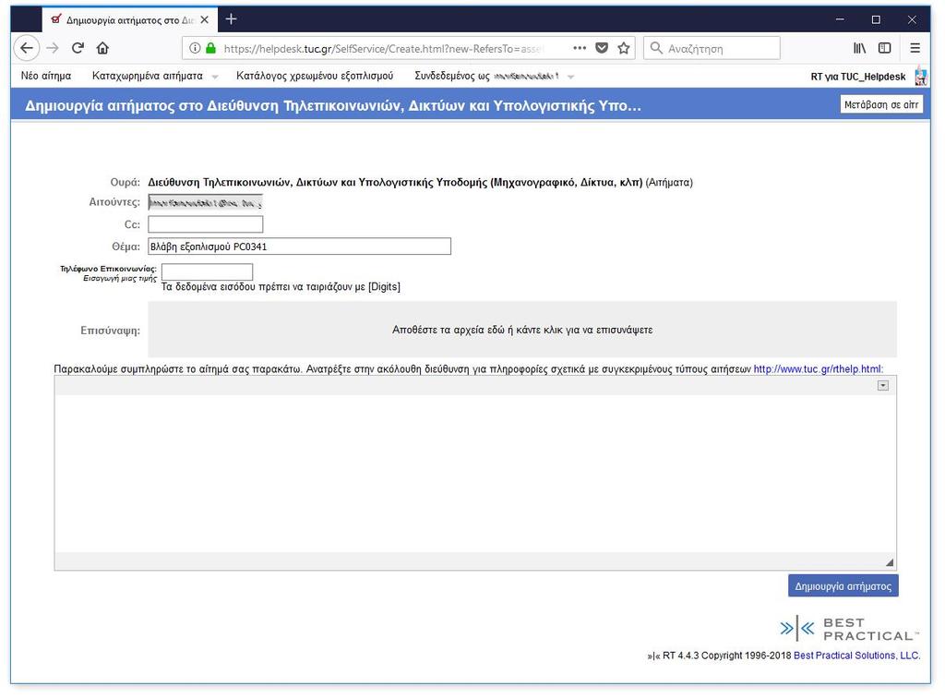Minimize the browser window

[x=840, y=20]
